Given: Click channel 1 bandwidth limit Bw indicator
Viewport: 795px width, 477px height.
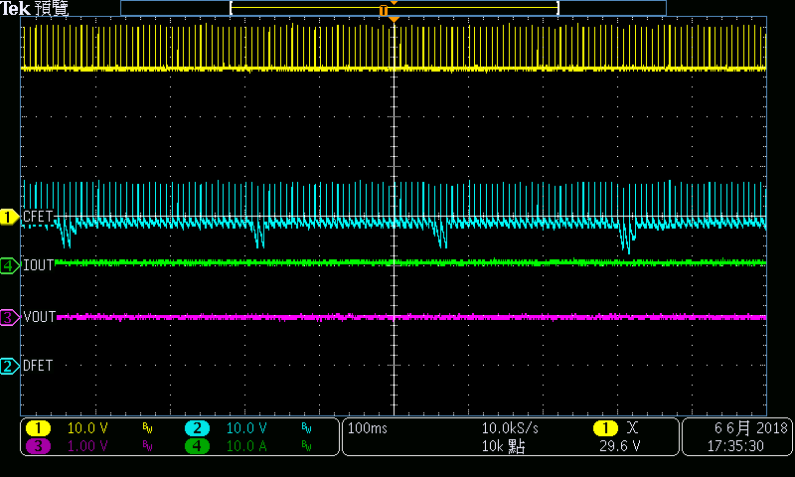Looking at the screenshot, I should click(147, 429).
